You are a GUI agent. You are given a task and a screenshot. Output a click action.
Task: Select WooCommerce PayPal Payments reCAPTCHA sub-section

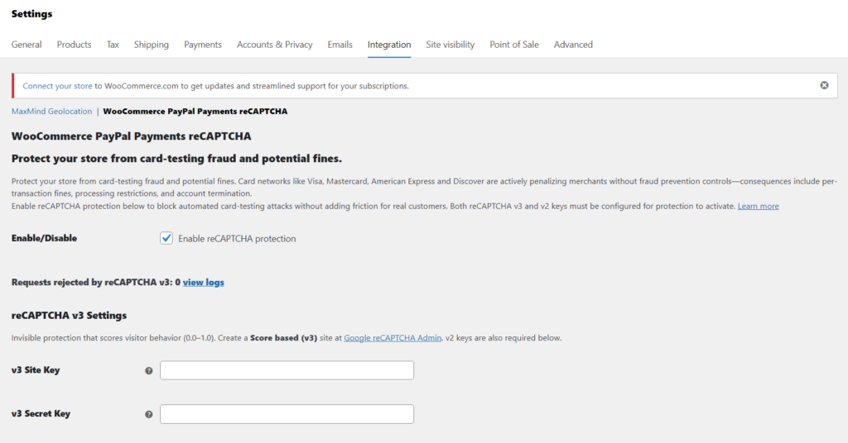click(x=195, y=111)
